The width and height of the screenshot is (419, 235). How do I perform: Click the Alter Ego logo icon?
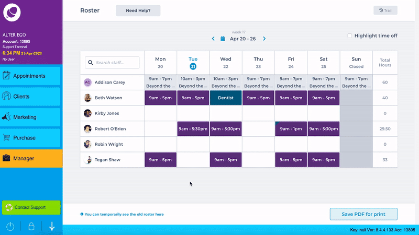pyautogui.click(x=13, y=13)
